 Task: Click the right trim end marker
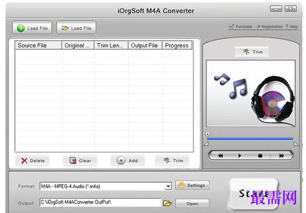pyautogui.click(x=296, y=144)
